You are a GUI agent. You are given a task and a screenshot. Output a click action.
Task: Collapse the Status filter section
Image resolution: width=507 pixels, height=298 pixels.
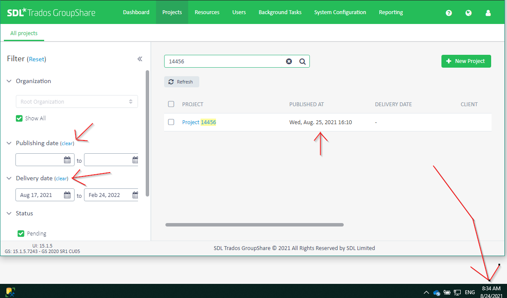pos(9,214)
